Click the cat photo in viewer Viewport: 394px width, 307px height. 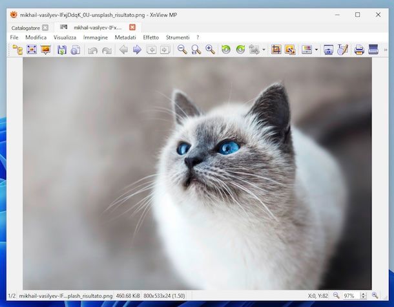(x=197, y=173)
